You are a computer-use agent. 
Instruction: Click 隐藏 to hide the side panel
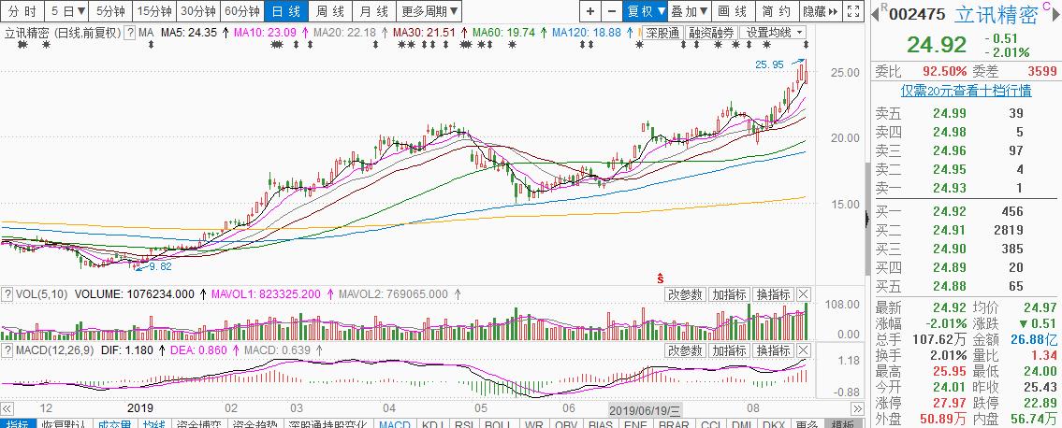click(821, 11)
